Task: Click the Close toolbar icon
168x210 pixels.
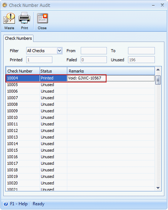Action: coord(43,19)
